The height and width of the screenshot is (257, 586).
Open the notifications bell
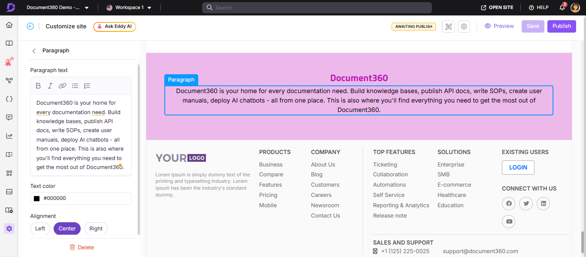tap(562, 7)
